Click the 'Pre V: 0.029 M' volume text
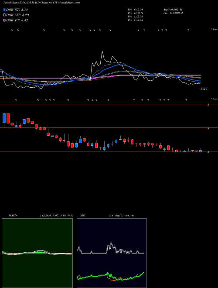 point(173,13)
